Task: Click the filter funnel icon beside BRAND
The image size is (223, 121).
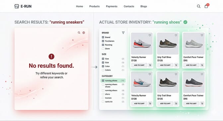Action: pyautogui.click(x=123, y=33)
